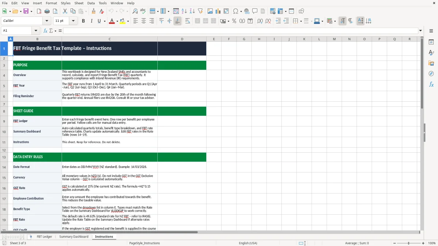438x246 pixels.
Task: Insert or edit pivot table
Action: 226,11
